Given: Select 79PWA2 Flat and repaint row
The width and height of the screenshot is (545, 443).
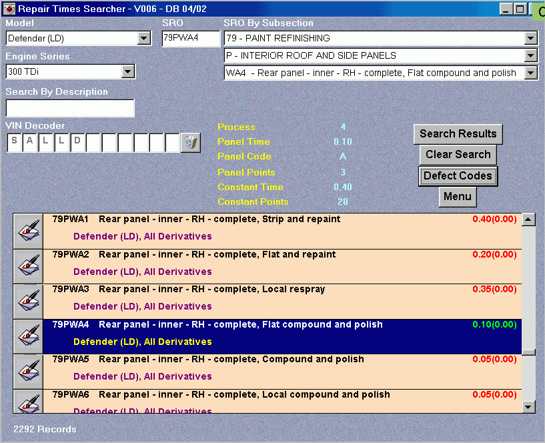Looking at the screenshot, I should [282, 266].
